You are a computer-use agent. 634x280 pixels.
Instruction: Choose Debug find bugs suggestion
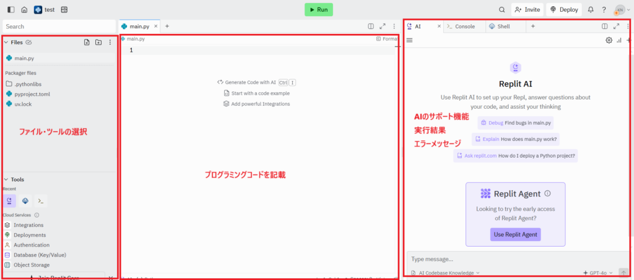click(x=515, y=122)
